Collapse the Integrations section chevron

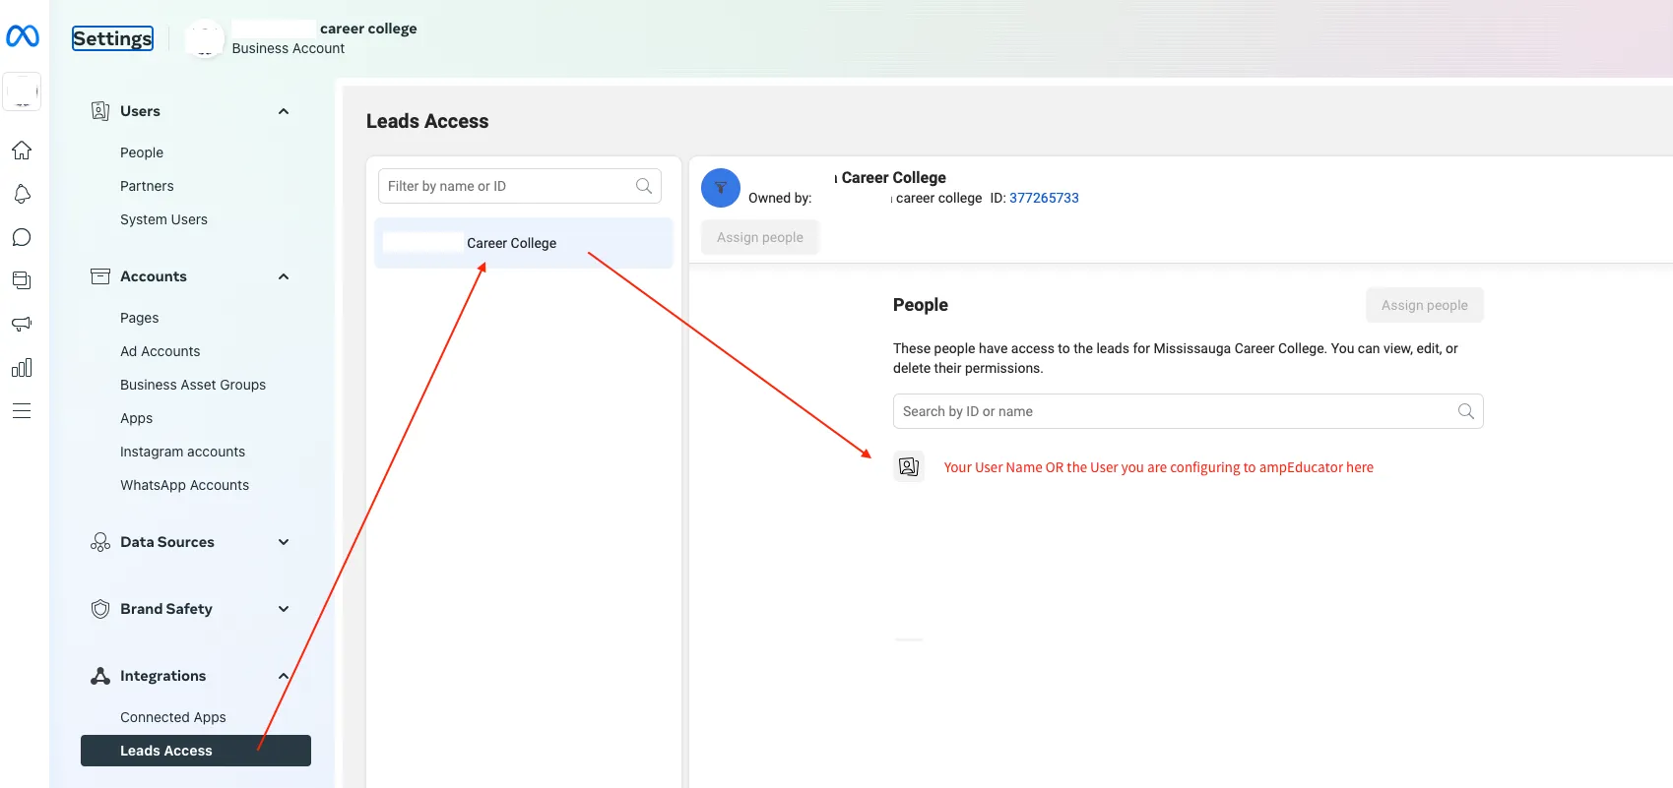click(x=284, y=676)
